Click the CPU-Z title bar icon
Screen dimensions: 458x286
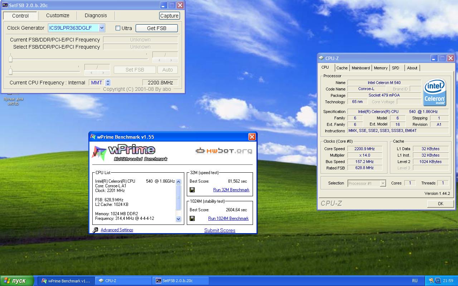click(321, 58)
